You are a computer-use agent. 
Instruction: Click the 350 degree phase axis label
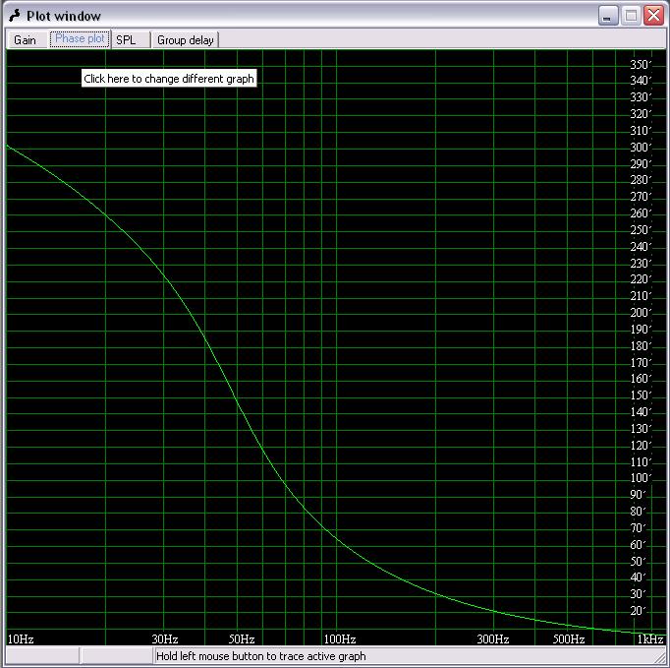coord(641,64)
